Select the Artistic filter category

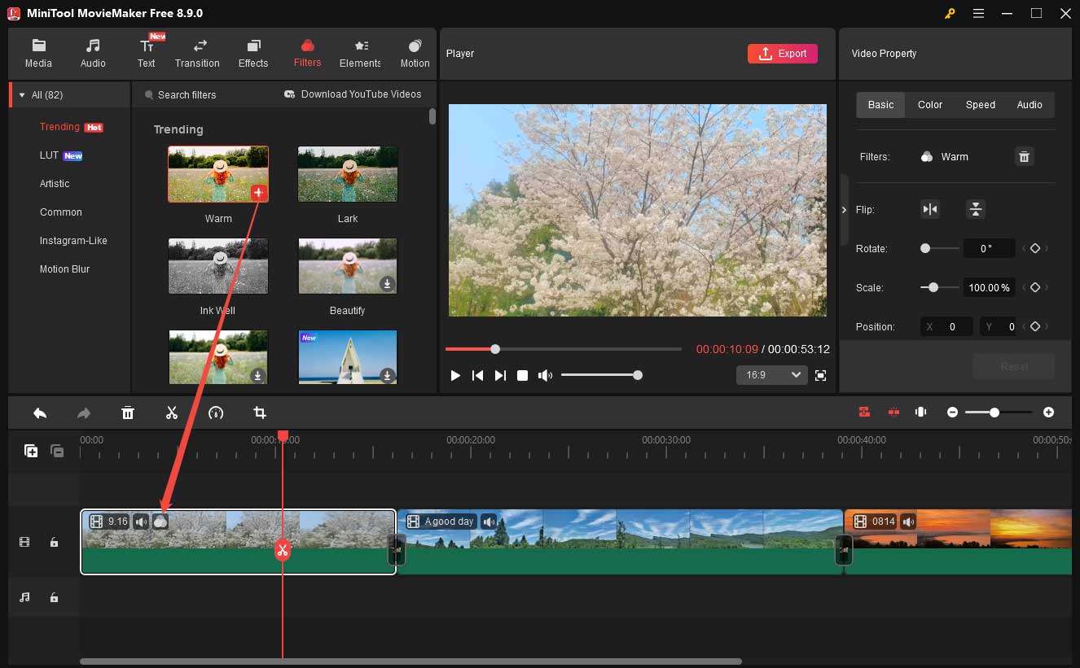pos(55,184)
